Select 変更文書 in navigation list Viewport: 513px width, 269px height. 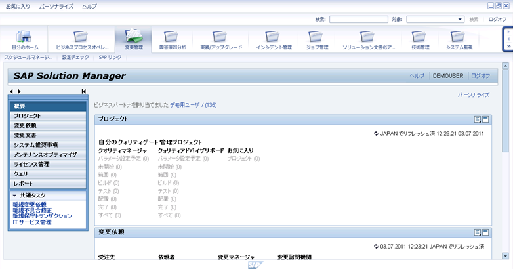tap(48, 135)
